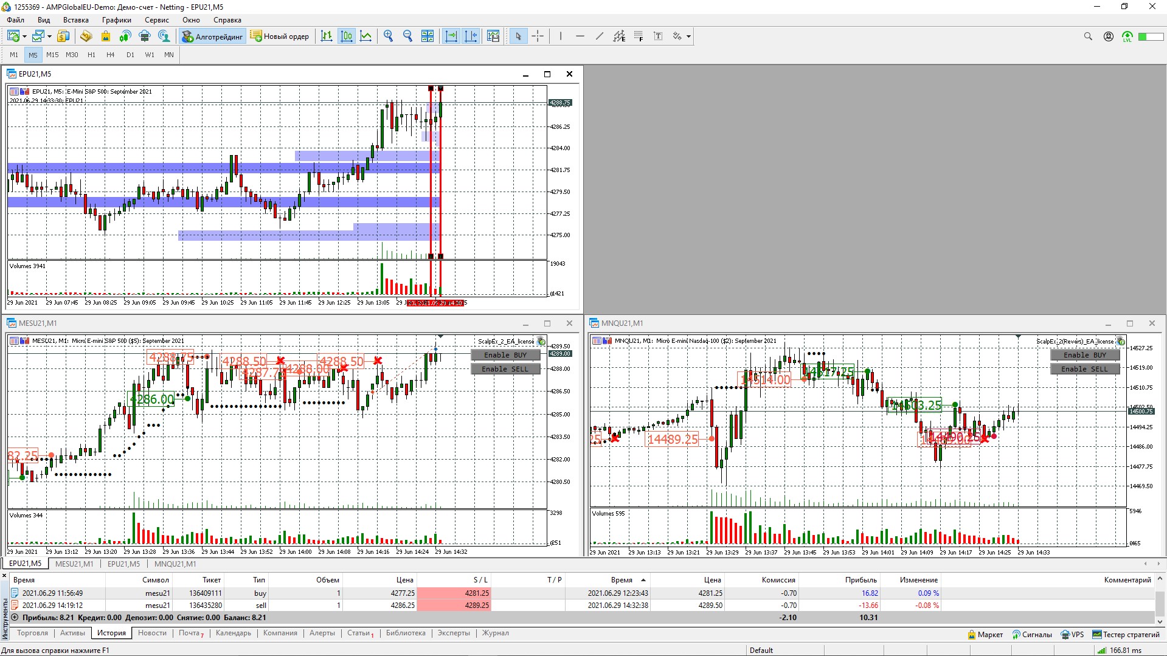Toggle chart auto-scroll to latest bar

[x=451, y=36]
